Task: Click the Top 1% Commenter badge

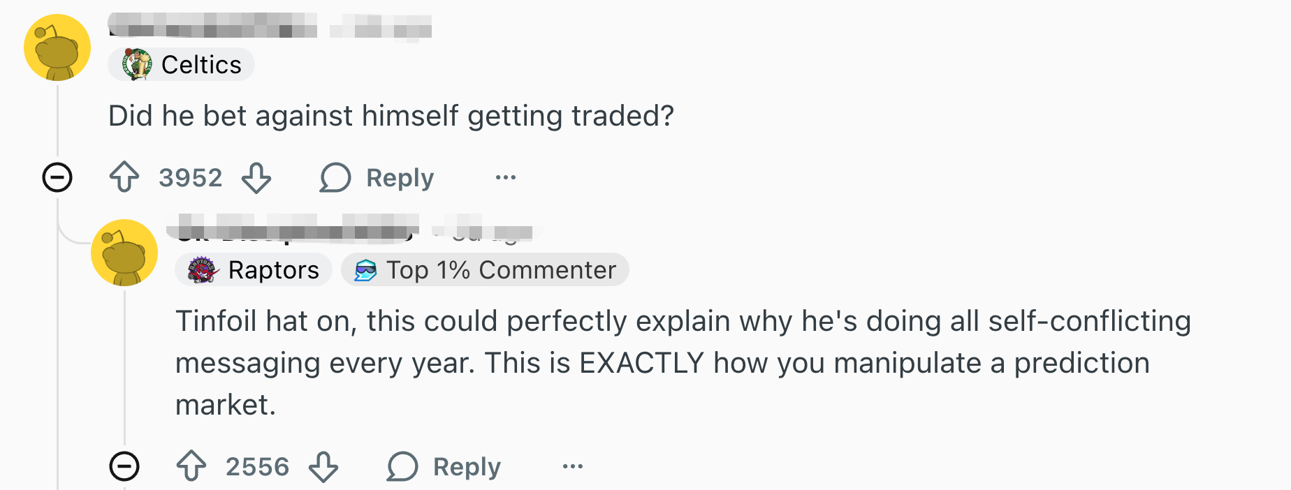Action: 485,270
